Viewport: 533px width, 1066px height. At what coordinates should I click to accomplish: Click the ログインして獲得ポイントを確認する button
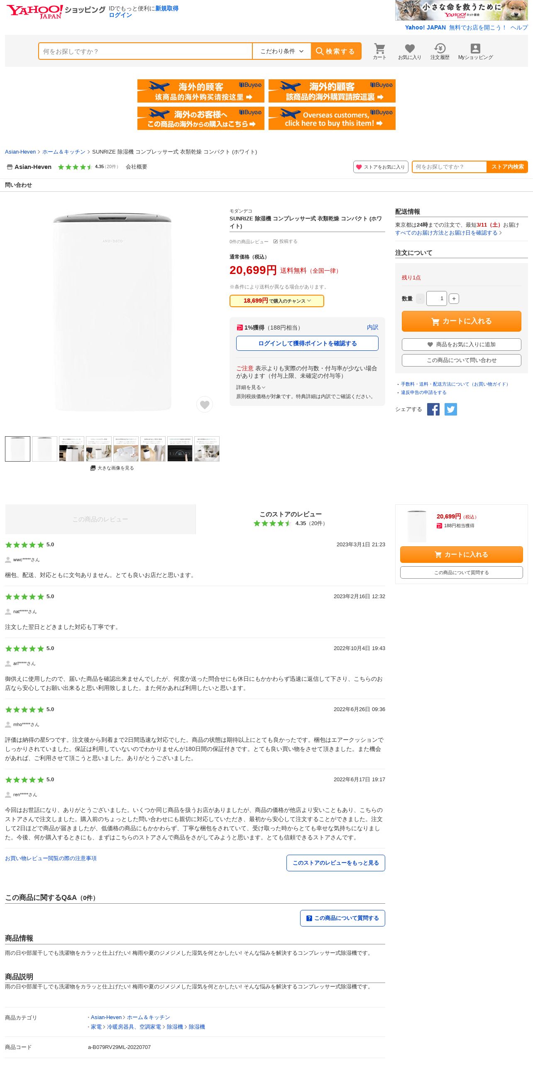click(x=307, y=343)
